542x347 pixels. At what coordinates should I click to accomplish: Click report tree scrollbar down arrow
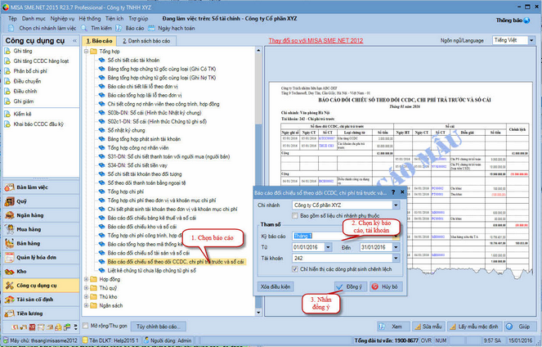pos(258,313)
